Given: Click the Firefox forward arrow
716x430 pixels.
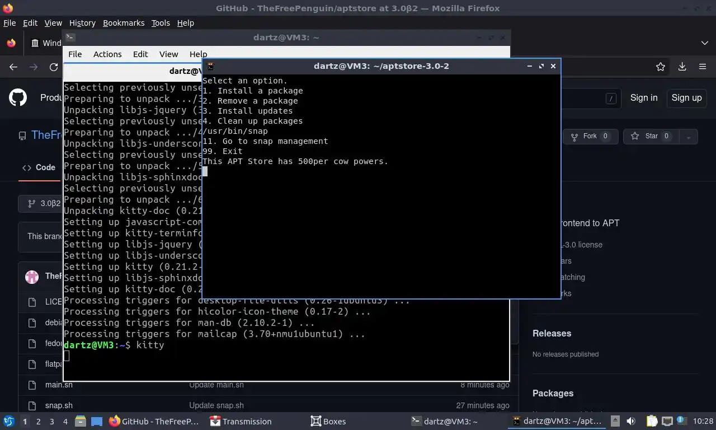Looking at the screenshot, I should 34,67.
